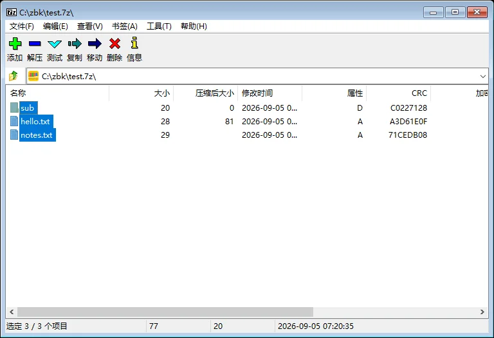Open the 书签(A) menu
This screenshot has width=494, height=338.
click(124, 26)
